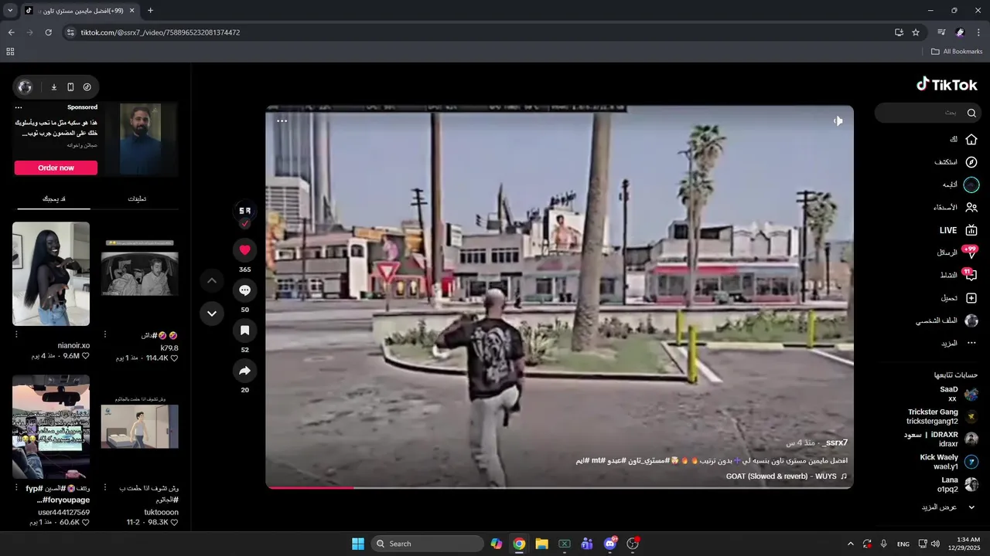Image resolution: width=990 pixels, height=556 pixels.
Task: Open Explore via the compass icon
Action: (971, 162)
